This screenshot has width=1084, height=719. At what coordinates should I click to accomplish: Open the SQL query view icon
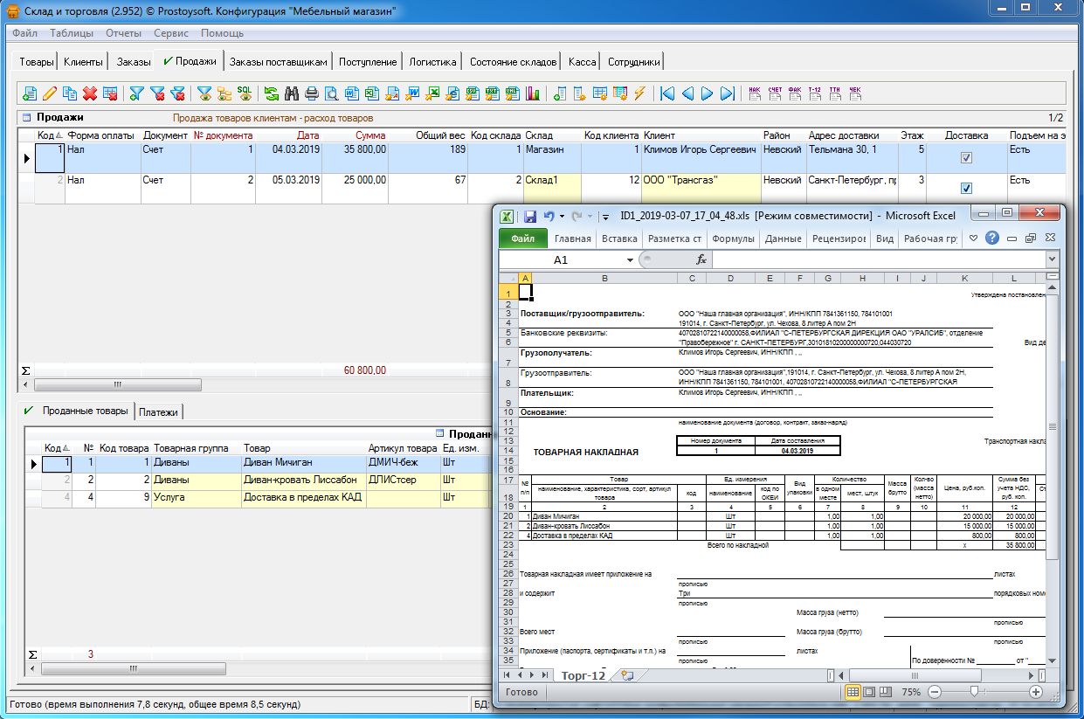[x=245, y=93]
